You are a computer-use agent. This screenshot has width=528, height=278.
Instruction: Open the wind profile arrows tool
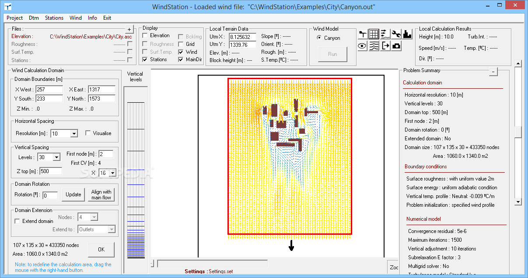385,34
